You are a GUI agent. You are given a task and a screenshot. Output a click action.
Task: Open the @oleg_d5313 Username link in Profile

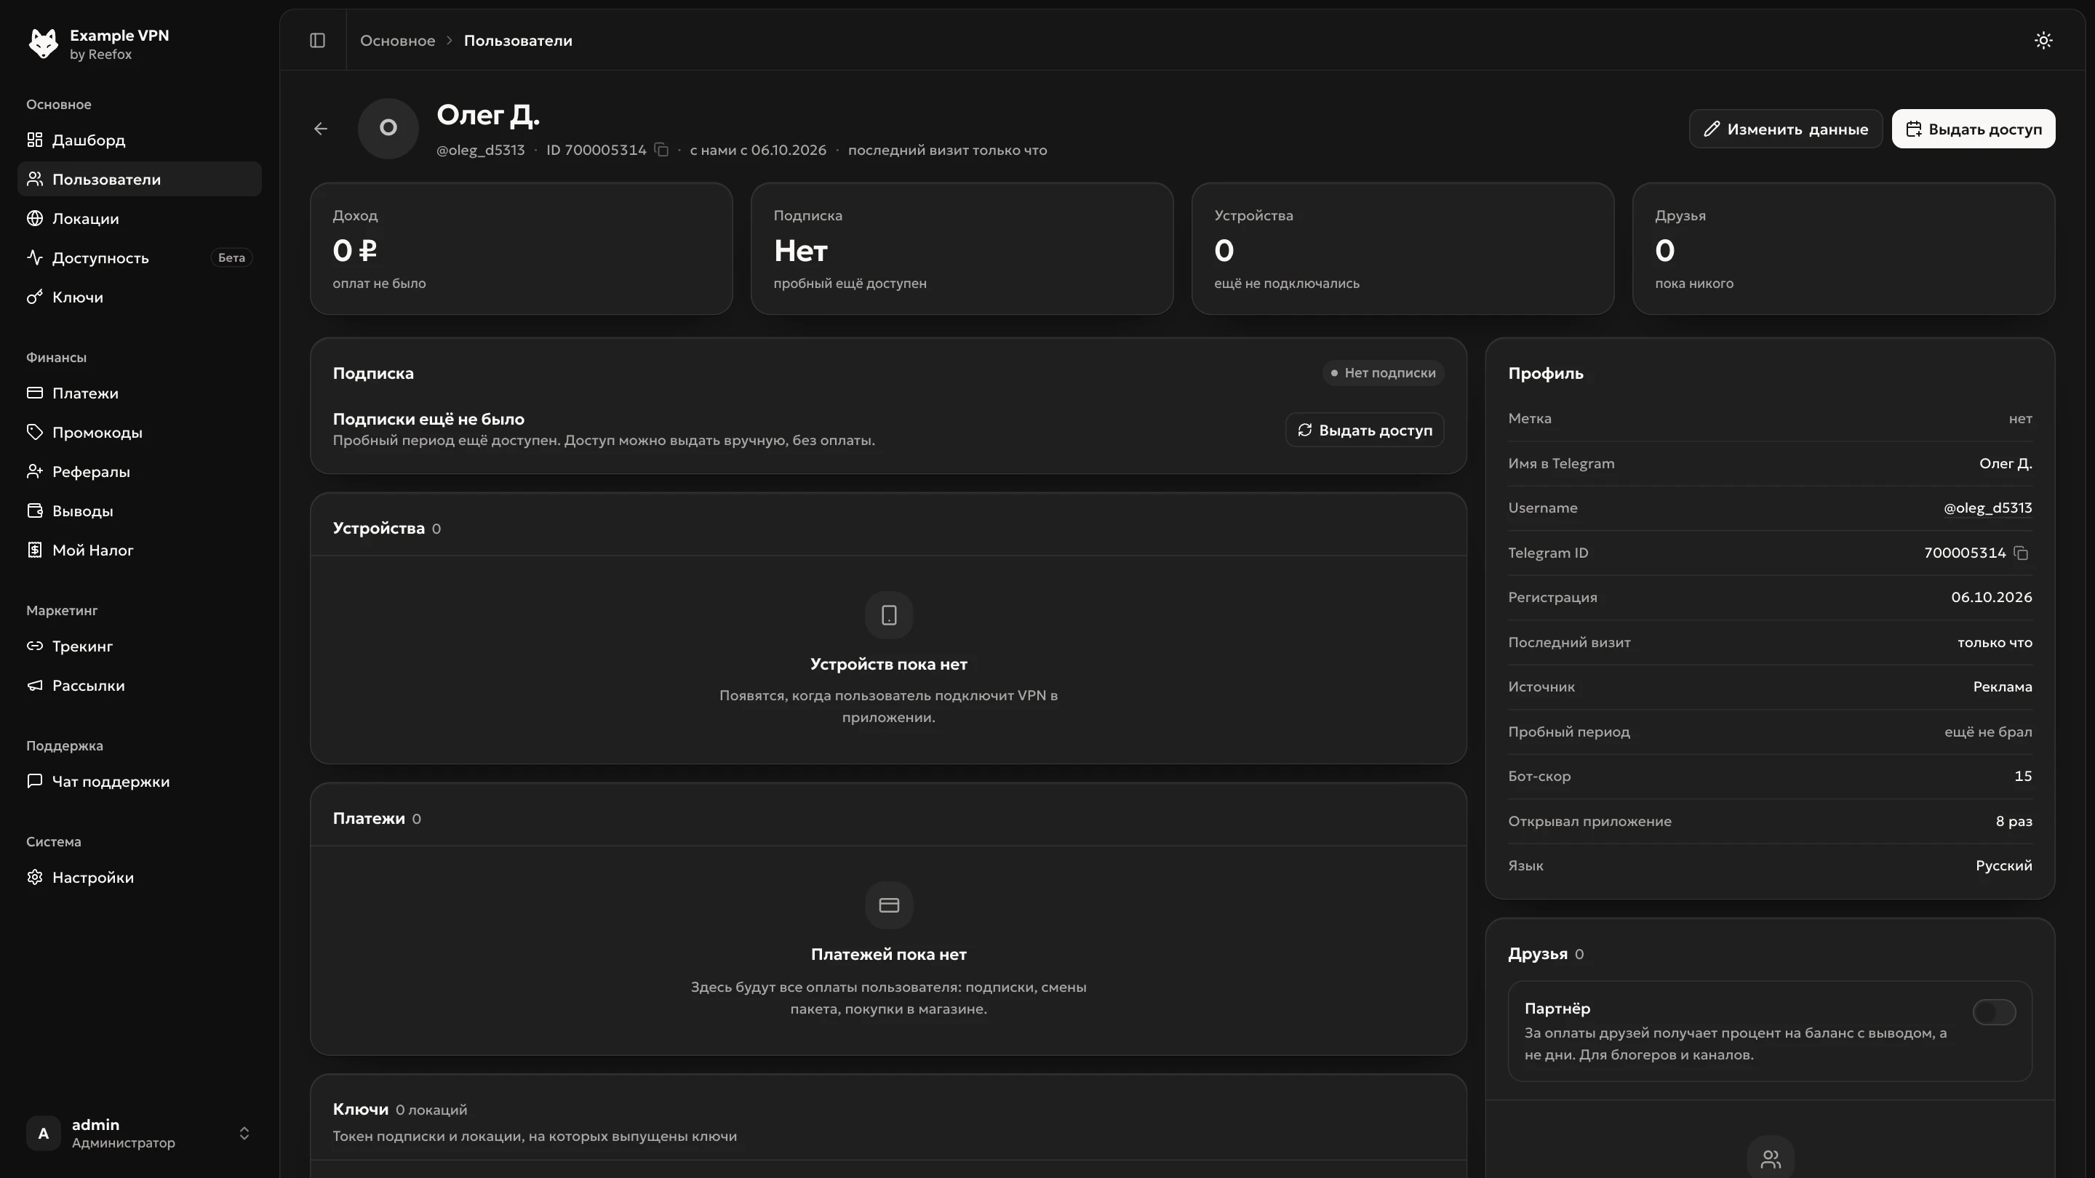(x=1987, y=508)
